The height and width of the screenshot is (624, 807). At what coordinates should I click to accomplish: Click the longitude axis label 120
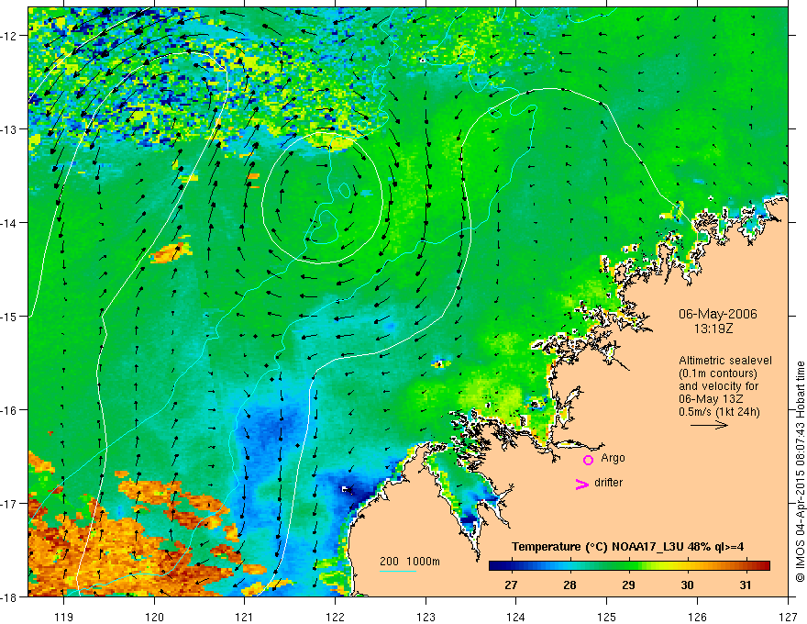pyautogui.click(x=154, y=617)
